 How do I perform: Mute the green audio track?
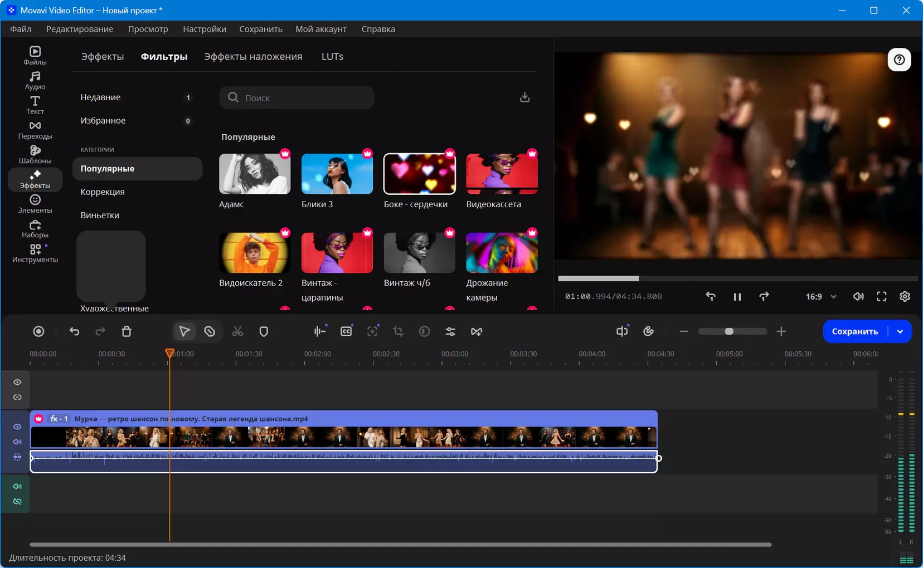17,486
